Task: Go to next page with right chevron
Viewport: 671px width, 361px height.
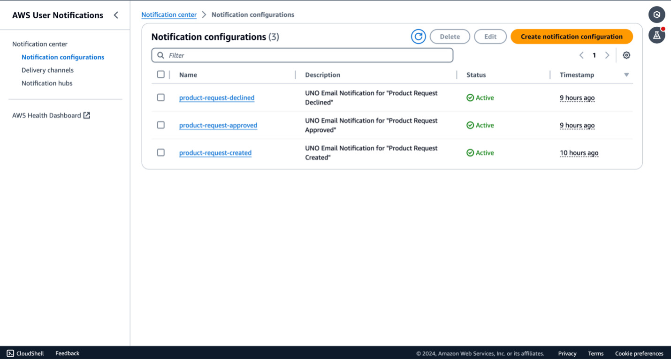Action: [607, 55]
